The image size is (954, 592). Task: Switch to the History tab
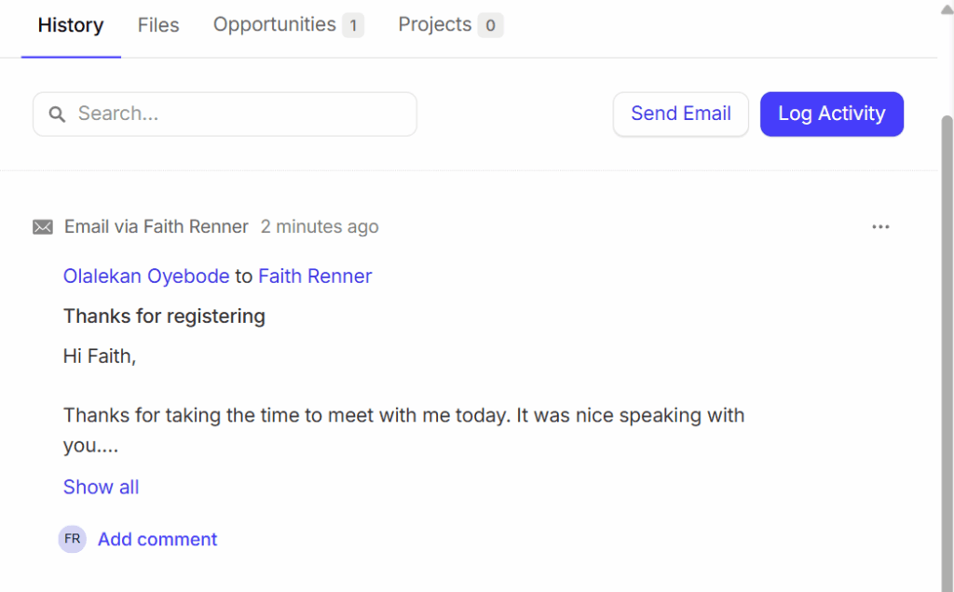71,25
